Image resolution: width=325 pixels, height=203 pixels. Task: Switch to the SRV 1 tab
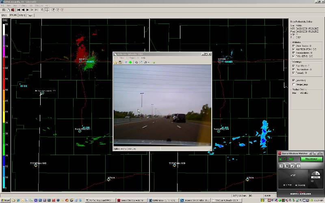(22, 15)
